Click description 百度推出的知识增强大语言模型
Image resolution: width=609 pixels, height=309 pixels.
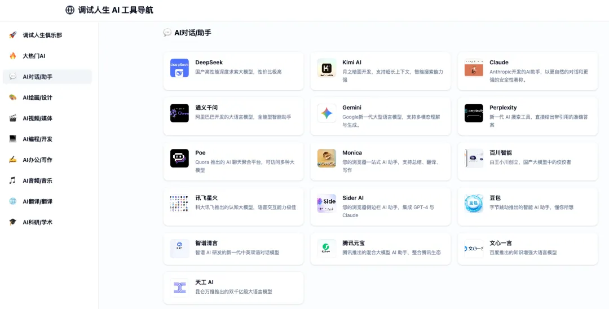pyautogui.click(x=523, y=252)
